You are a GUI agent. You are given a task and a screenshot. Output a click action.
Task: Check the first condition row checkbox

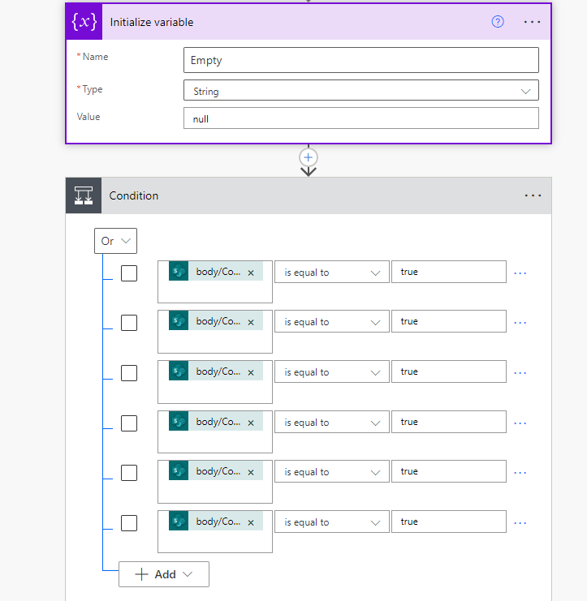click(129, 273)
